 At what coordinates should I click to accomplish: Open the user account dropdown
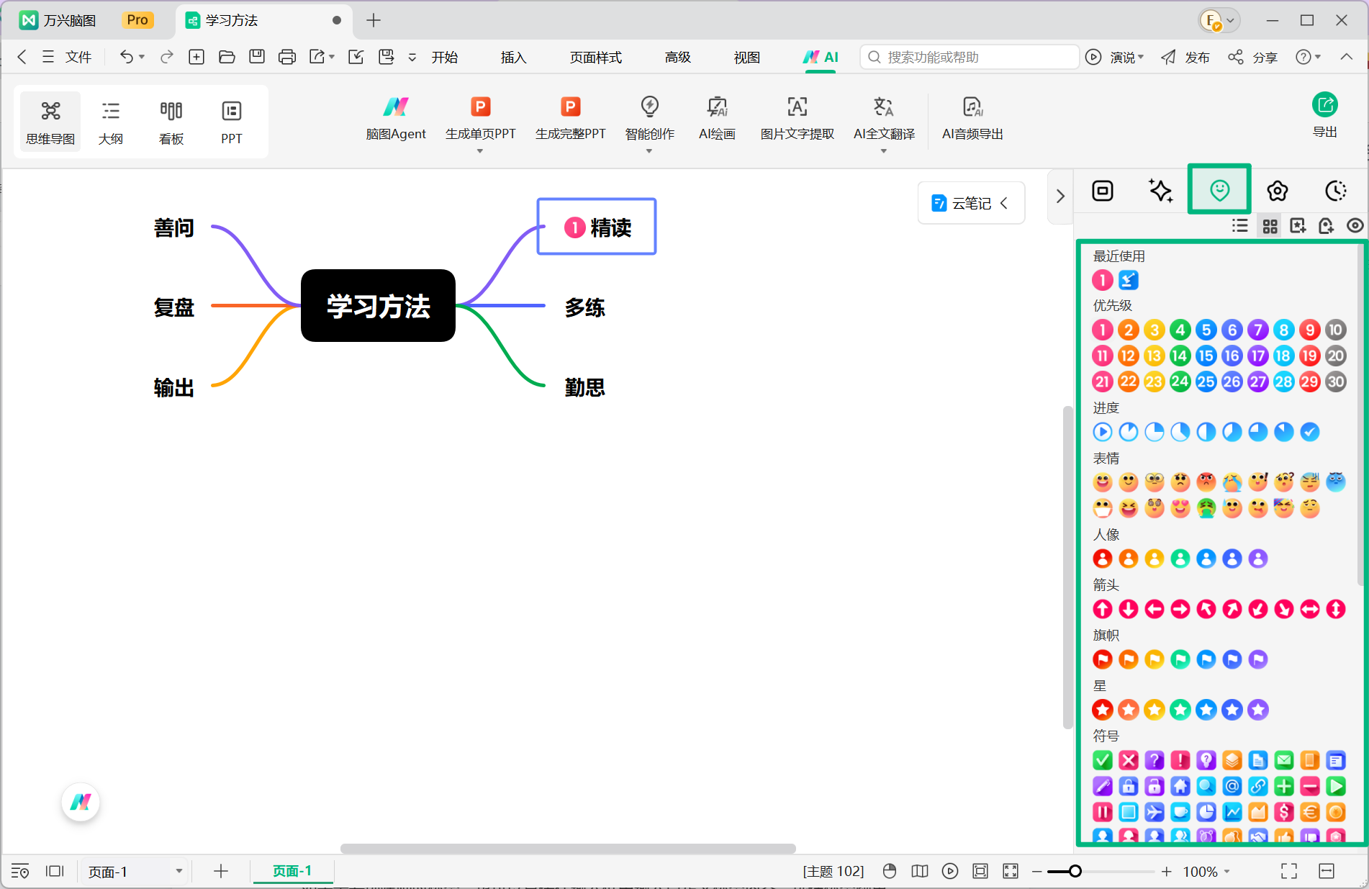tap(1218, 20)
